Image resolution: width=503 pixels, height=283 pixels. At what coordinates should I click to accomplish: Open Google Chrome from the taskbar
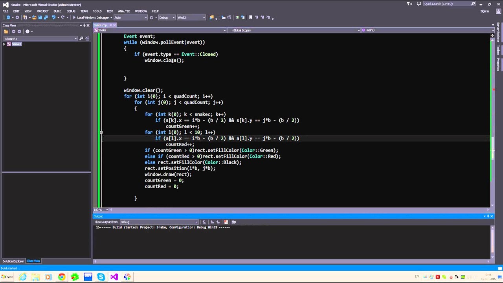62,277
